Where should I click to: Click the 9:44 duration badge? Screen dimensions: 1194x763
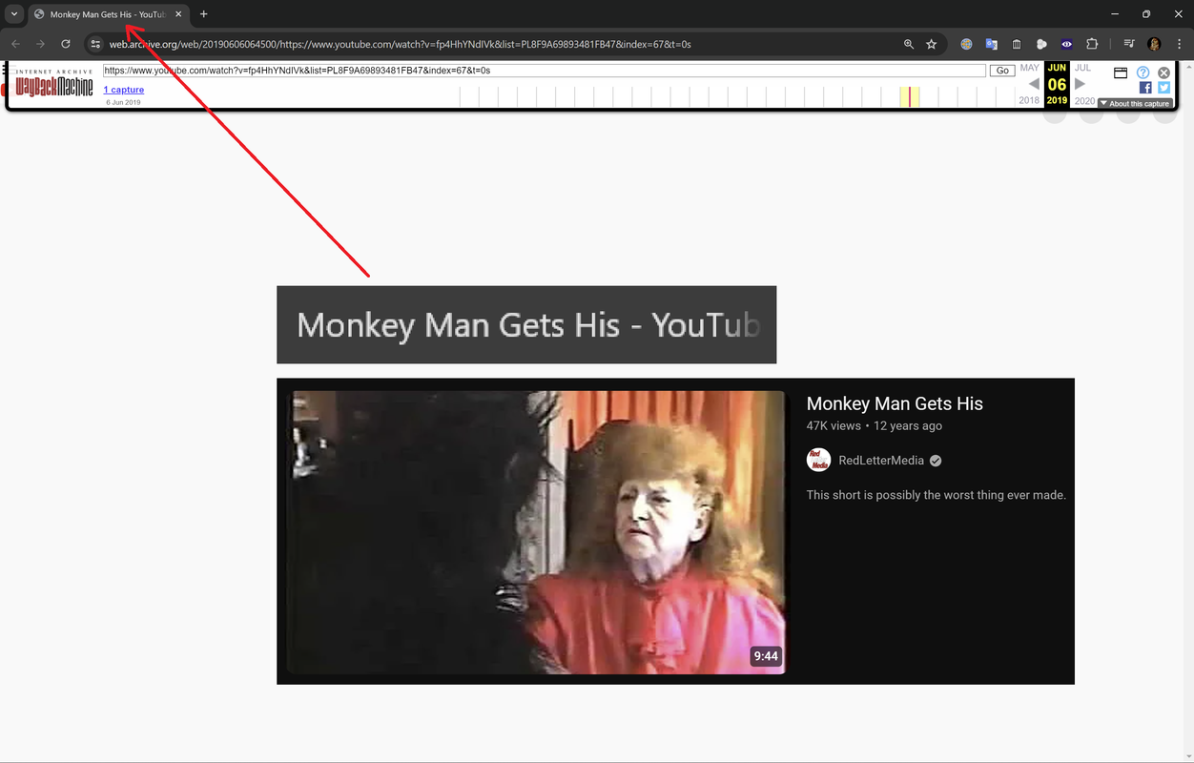(x=766, y=656)
